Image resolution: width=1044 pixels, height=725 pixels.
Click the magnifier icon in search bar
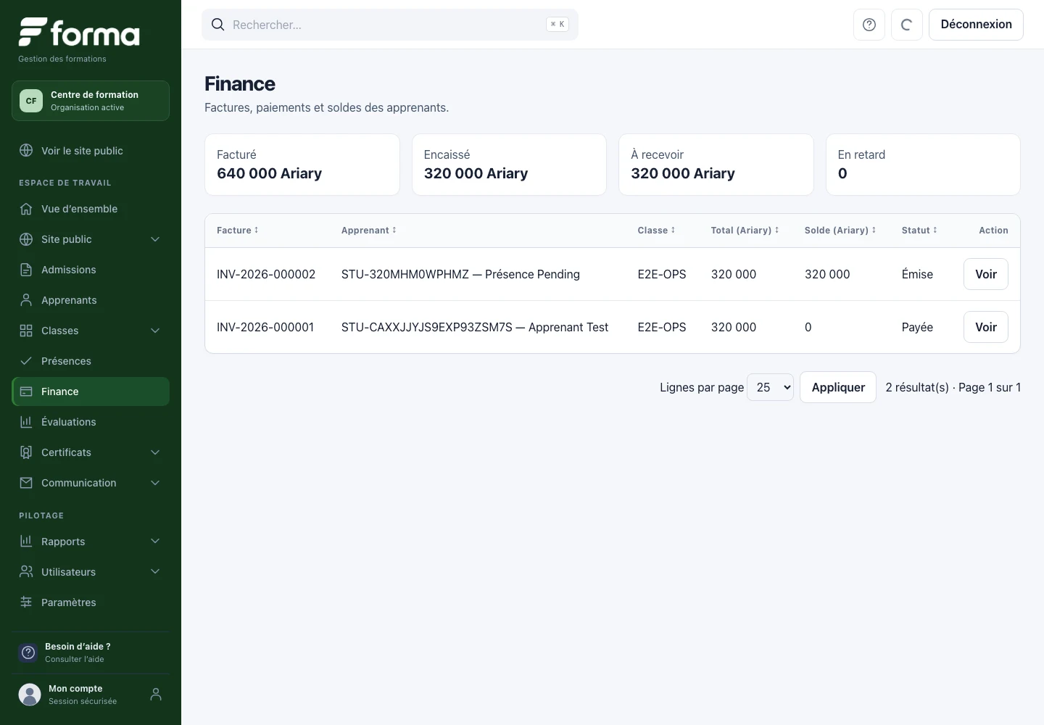tap(217, 25)
